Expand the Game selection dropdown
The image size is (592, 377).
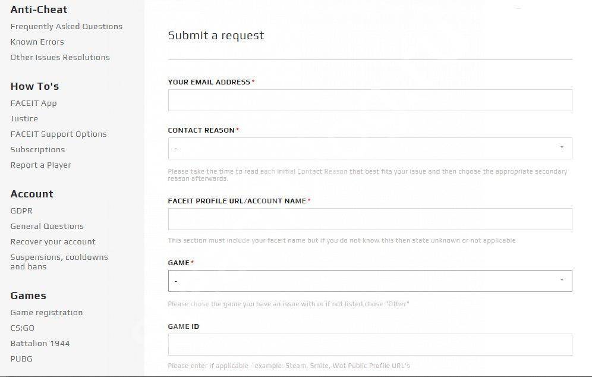tap(370, 281)
